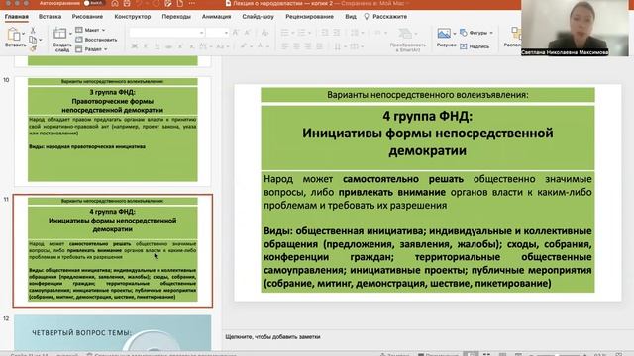
Task: Click the Copy icon
Action: click(33, 40)
